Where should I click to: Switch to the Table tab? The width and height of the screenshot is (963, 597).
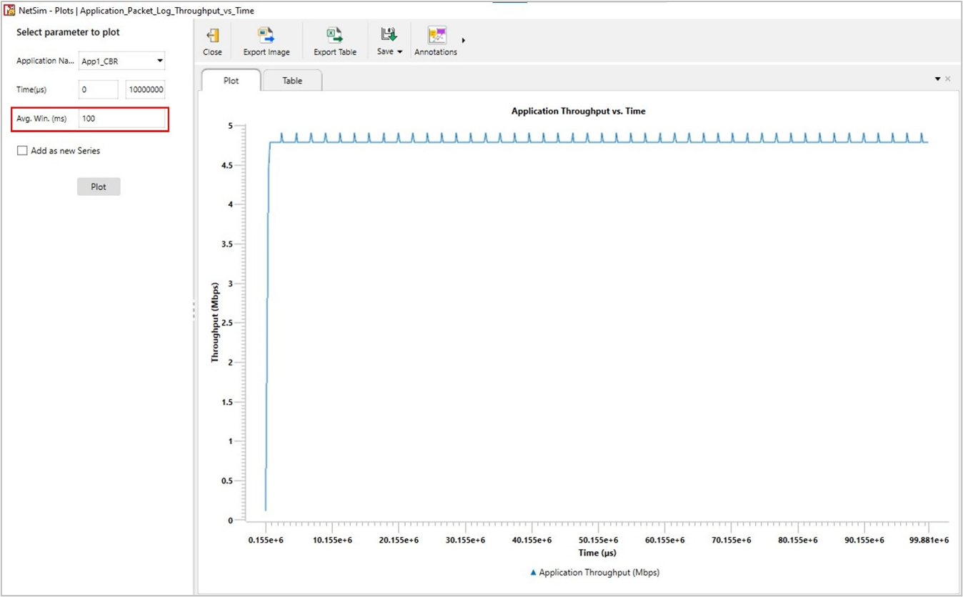pos(292,81)
